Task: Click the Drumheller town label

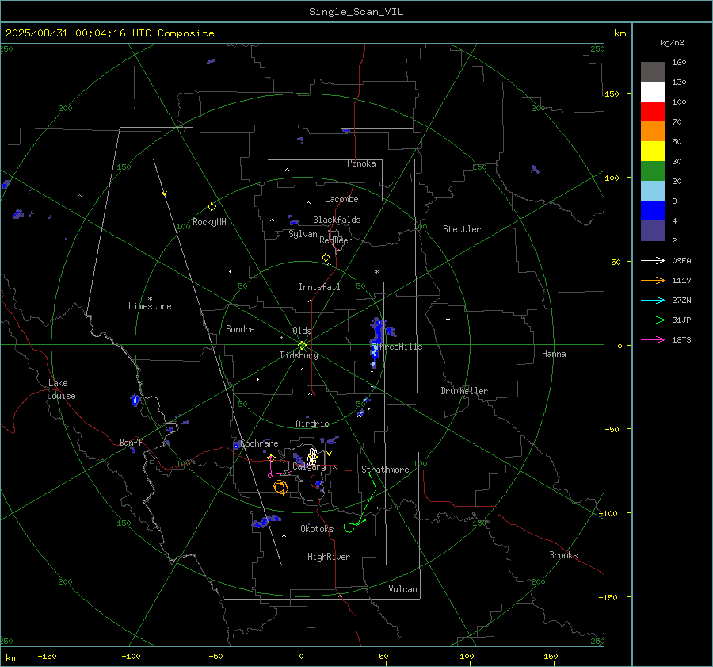Action: click(464, 391)
